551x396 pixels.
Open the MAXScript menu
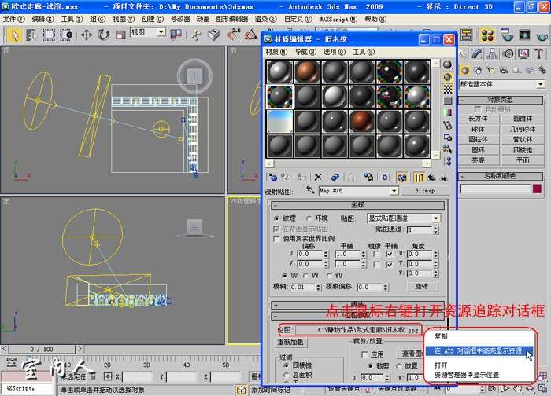[338, 19]
